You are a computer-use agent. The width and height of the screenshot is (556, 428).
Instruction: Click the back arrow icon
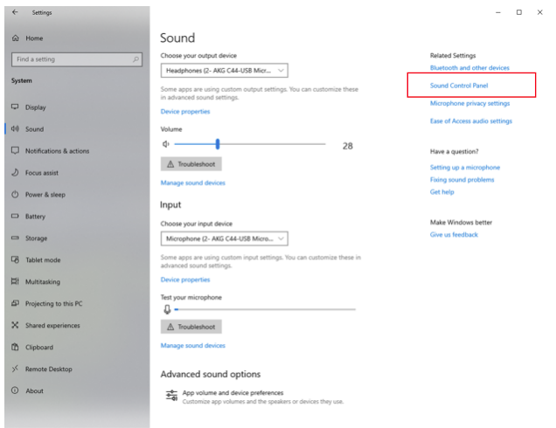(16, 12)
